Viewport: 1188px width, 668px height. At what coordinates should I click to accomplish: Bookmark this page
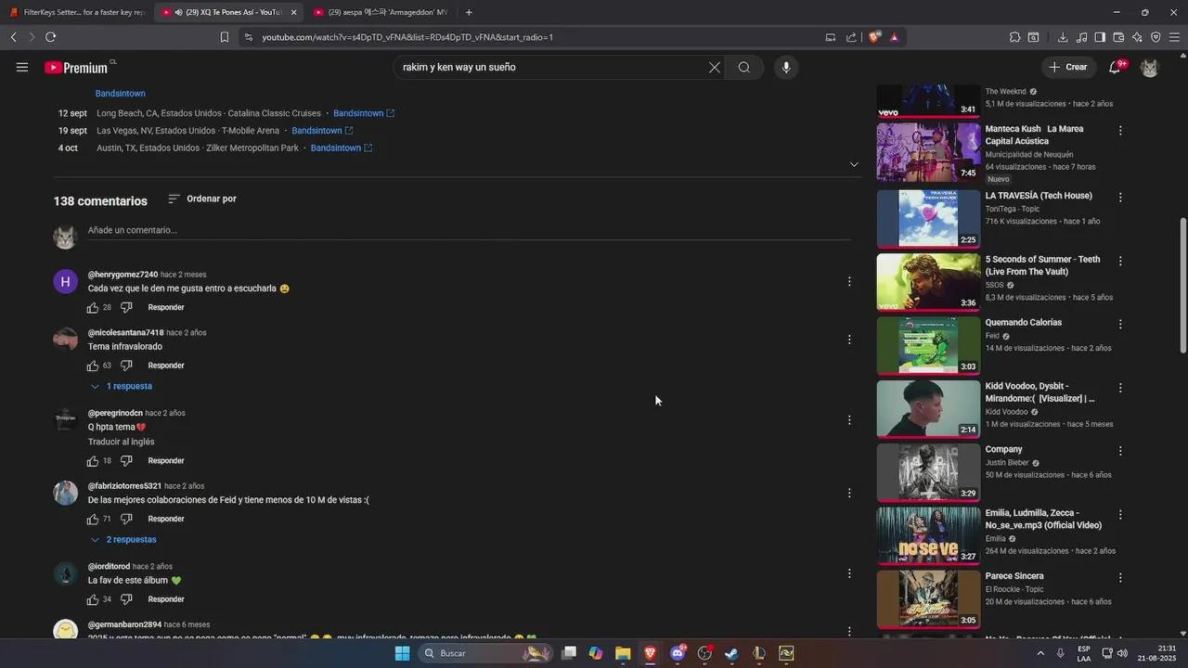point(224,37)
